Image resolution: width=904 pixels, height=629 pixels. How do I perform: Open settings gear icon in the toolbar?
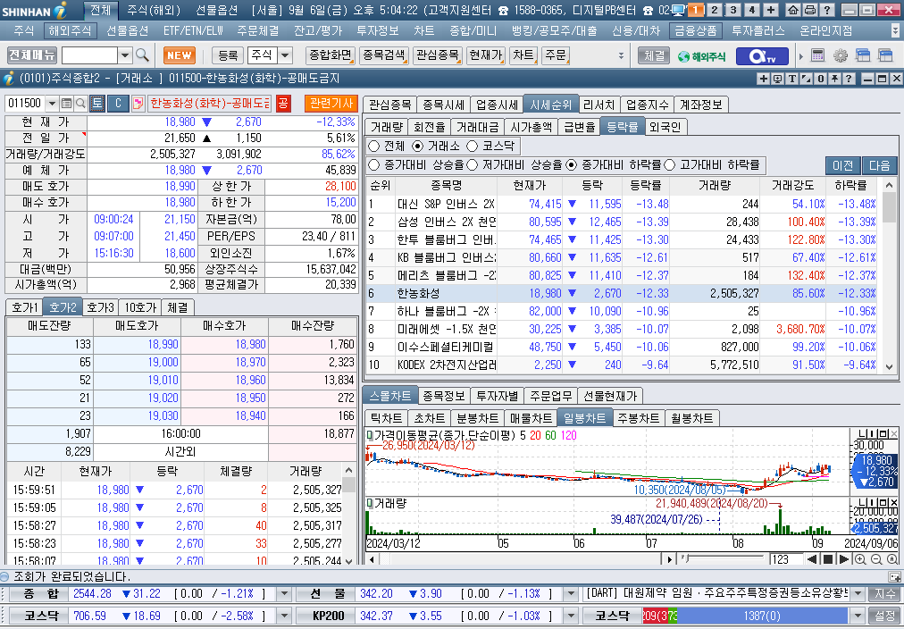coord(841,55)
